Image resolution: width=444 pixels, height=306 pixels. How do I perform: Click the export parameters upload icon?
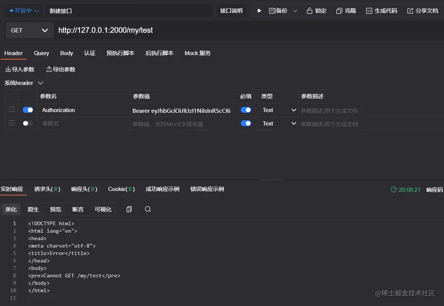click(49, 69)
